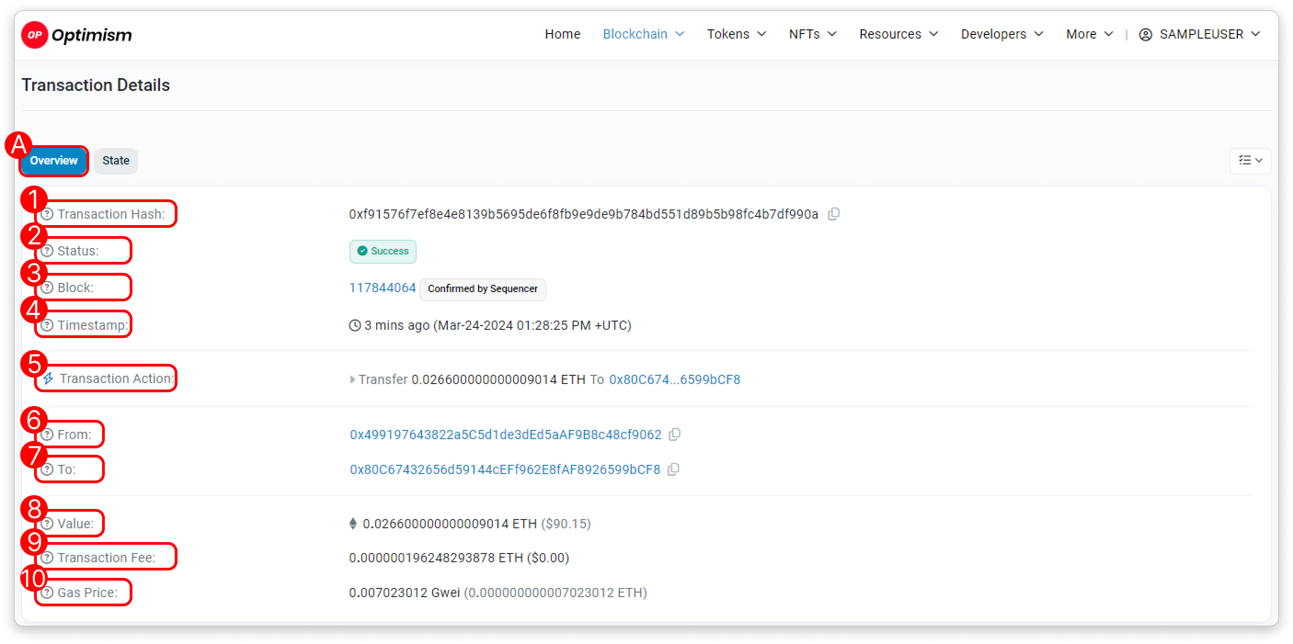Click the clock icon in the Timestamp row

355,326
